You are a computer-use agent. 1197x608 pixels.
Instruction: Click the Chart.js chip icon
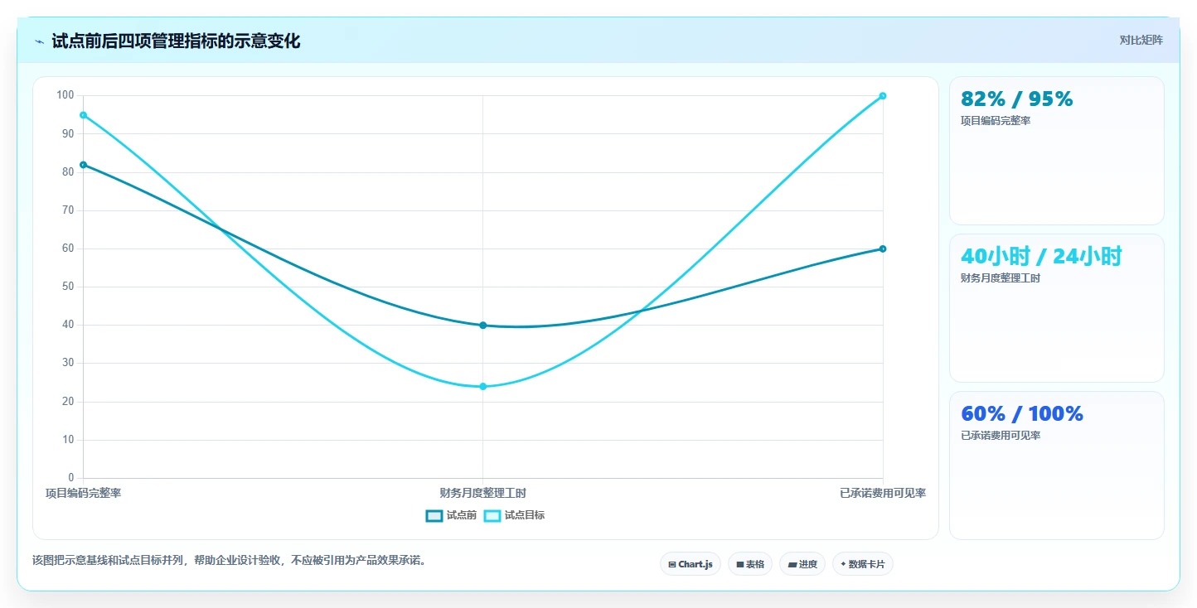pyautogui.click(x=672, y=564)
